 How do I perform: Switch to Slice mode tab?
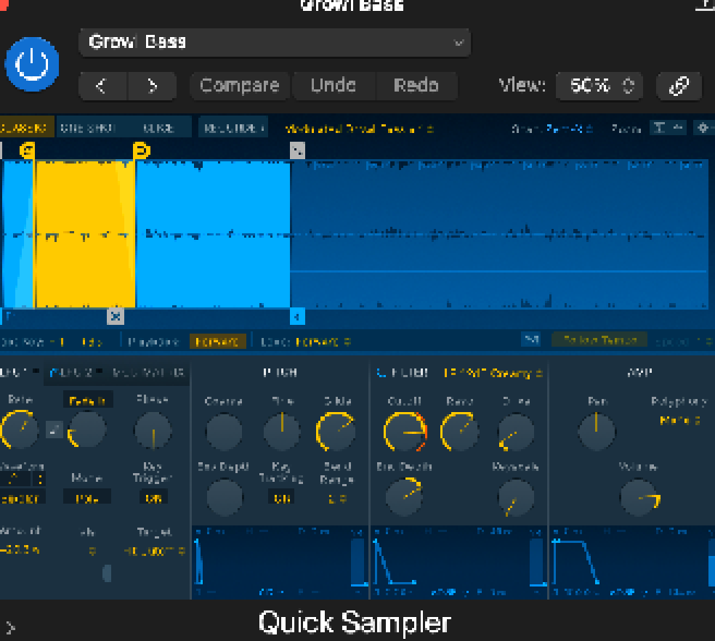click(x=158, y=128)
